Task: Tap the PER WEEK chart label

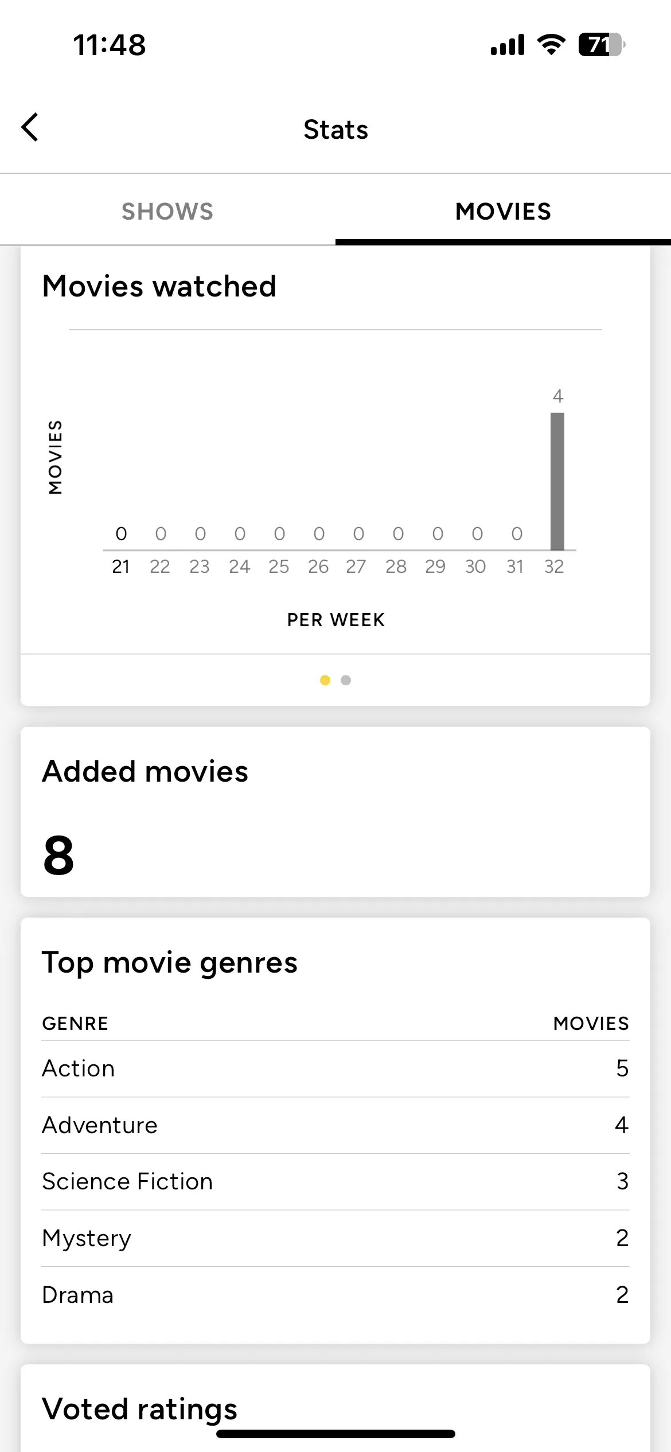Action: (336, 620)
